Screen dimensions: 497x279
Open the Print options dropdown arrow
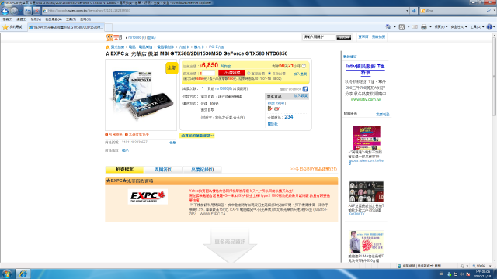pyautogui.click(x=430, y=27)
